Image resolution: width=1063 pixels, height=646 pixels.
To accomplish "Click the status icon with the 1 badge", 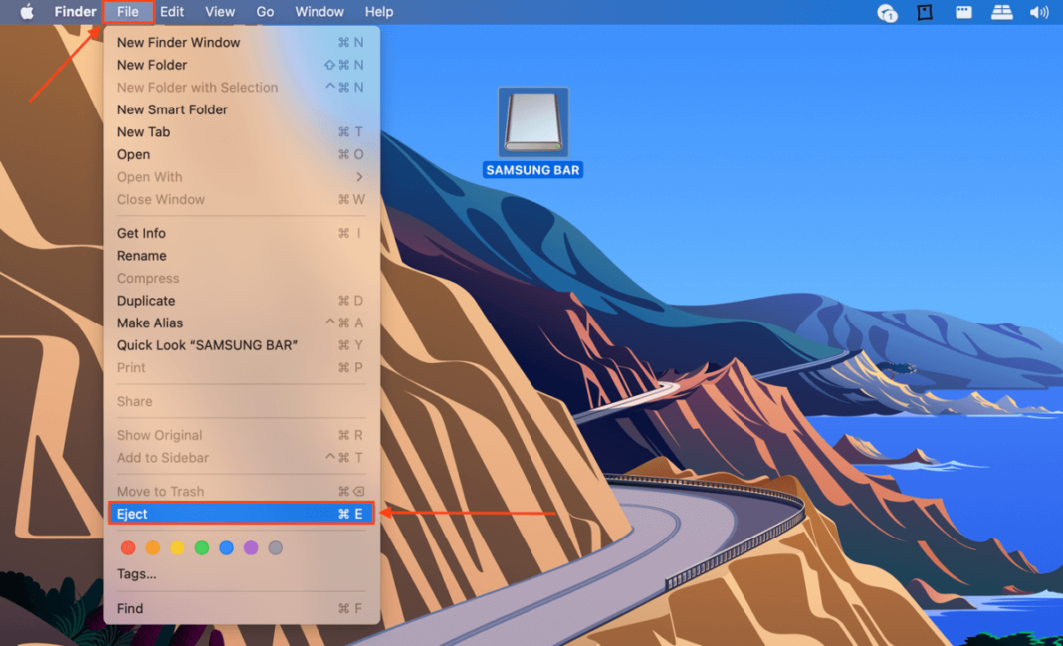I will tap(887, 13).
